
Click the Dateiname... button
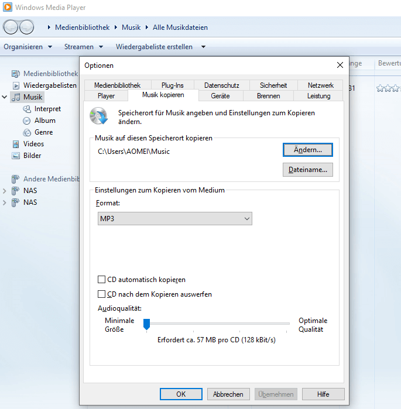click(308, 170)
